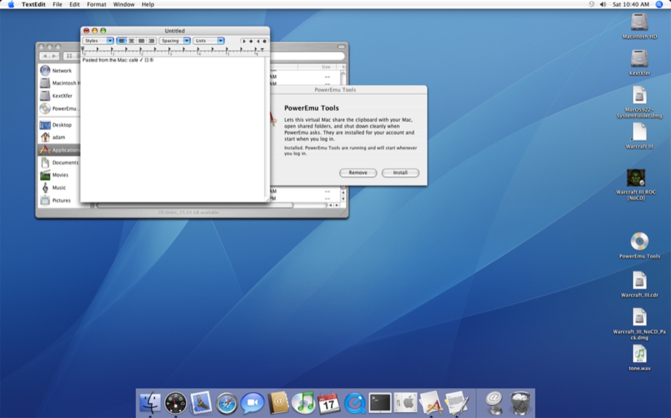Image resolution: width=671 pixels, height=418 pixels.
Task: Open the Help menu
Action: tap(148, 4)
